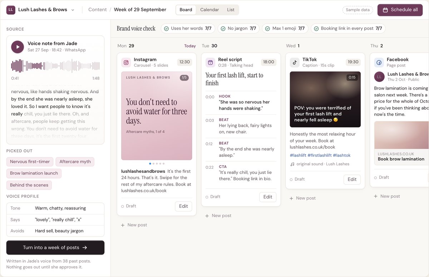This screenshot has height=277, width=429.
Task: Click the Draft status on Facebook post
Action: 382,177
